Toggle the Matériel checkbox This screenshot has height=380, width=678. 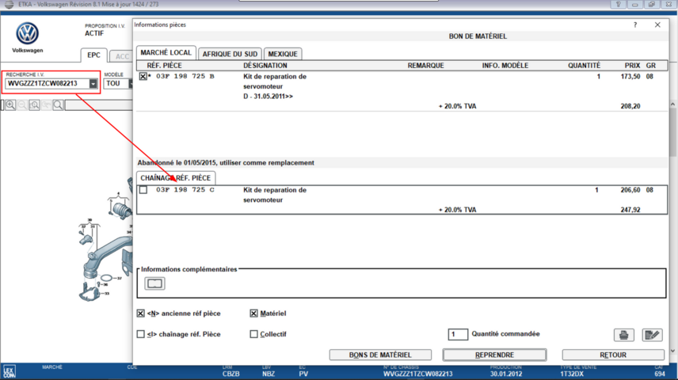(253, 313)
